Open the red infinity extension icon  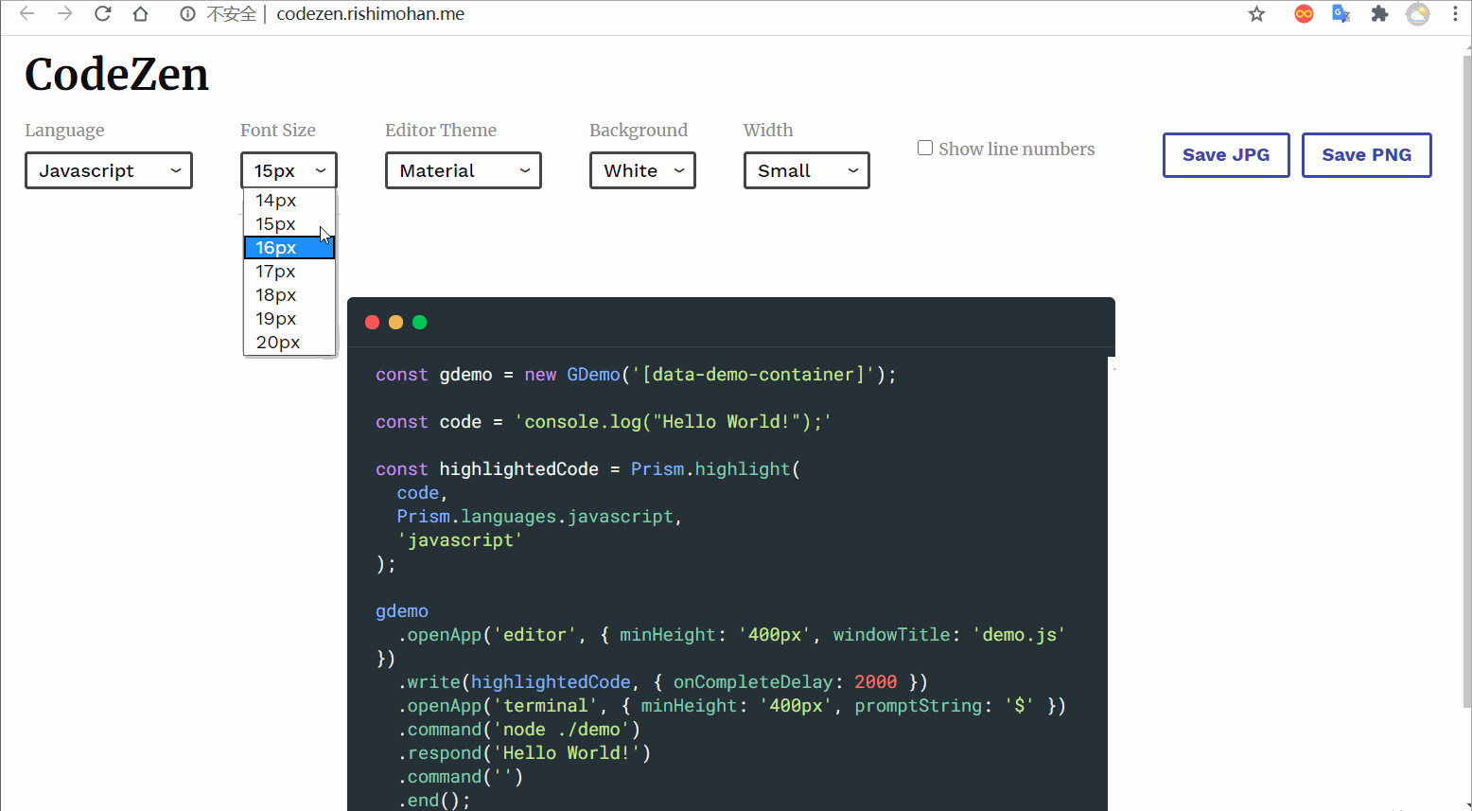click(x=1304, y=14)
